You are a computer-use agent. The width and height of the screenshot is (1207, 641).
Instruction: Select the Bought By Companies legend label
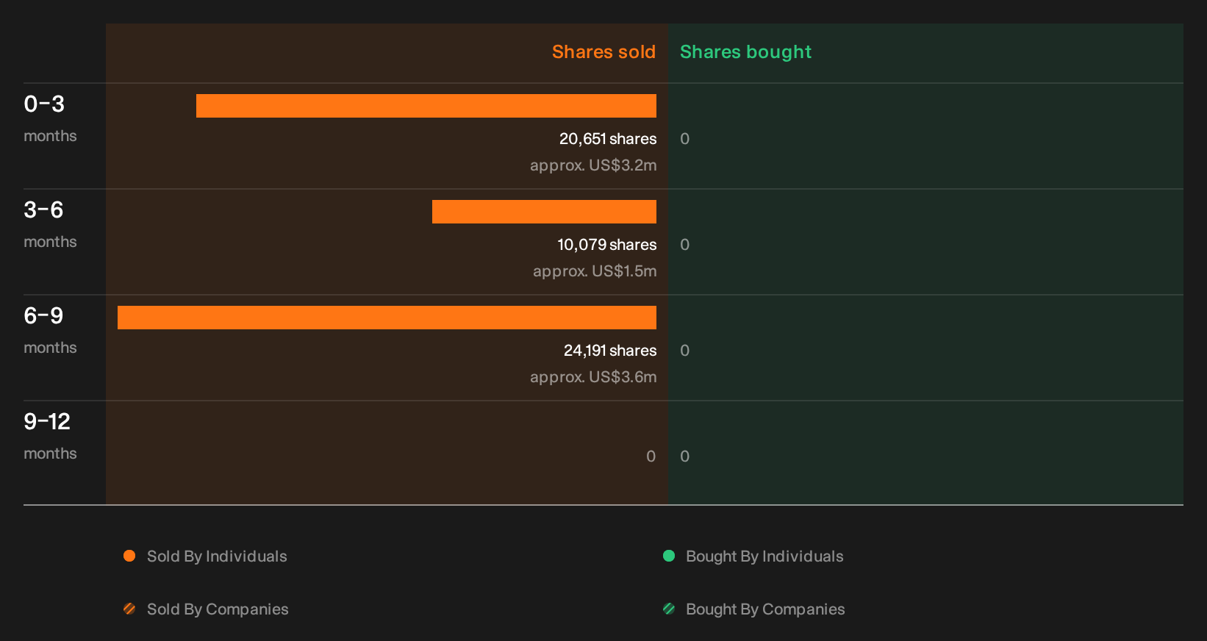pyautogui.click(x=765, y=609)
